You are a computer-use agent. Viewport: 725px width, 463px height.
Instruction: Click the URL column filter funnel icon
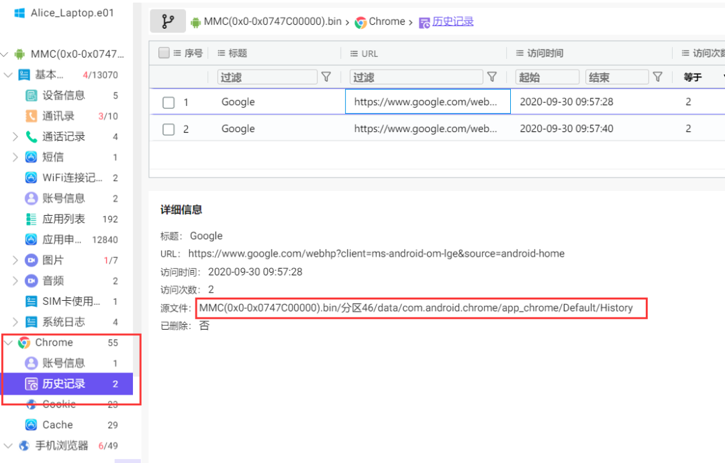pyautogui.click(x=492, y=77)
